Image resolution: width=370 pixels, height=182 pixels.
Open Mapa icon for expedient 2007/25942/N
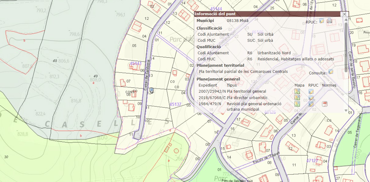coord(297,91)
